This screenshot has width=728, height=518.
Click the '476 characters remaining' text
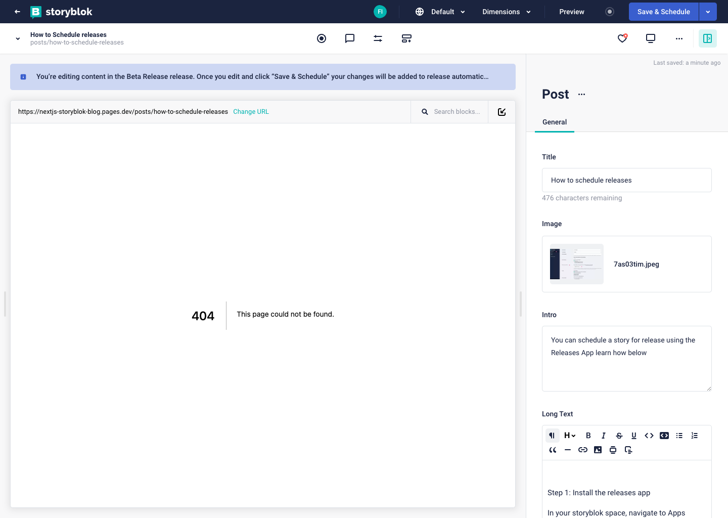click(582, 198)
